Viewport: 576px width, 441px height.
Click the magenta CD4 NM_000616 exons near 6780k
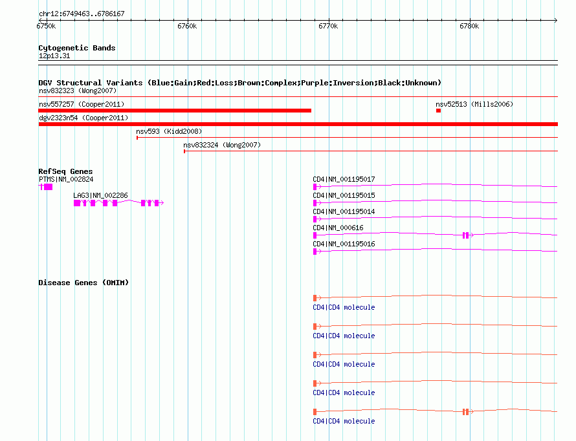(x=466, y=235)
